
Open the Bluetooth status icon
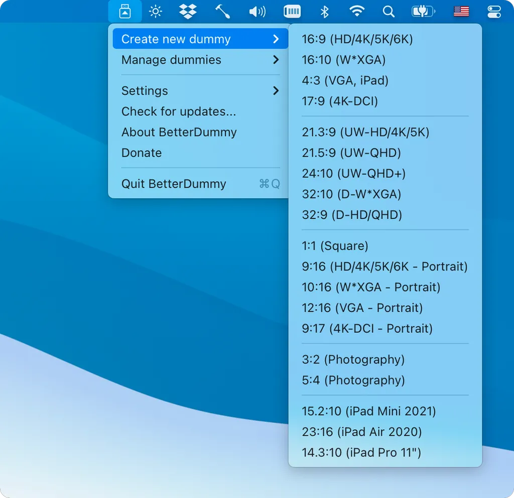(324, 11)
